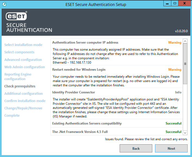This screenshot has height=157, width=192.
Task: Click Warning status for IP address item
Action: coord(175,42)
